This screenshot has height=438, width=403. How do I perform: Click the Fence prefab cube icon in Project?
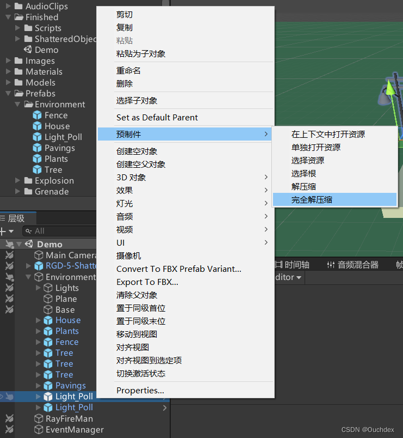(x=37, y=115)
